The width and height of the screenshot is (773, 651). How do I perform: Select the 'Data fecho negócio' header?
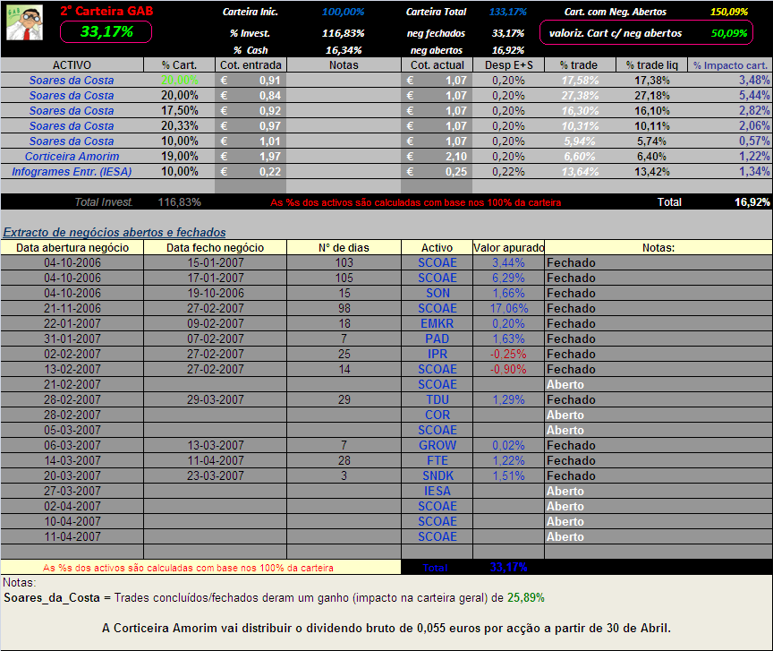215,248
